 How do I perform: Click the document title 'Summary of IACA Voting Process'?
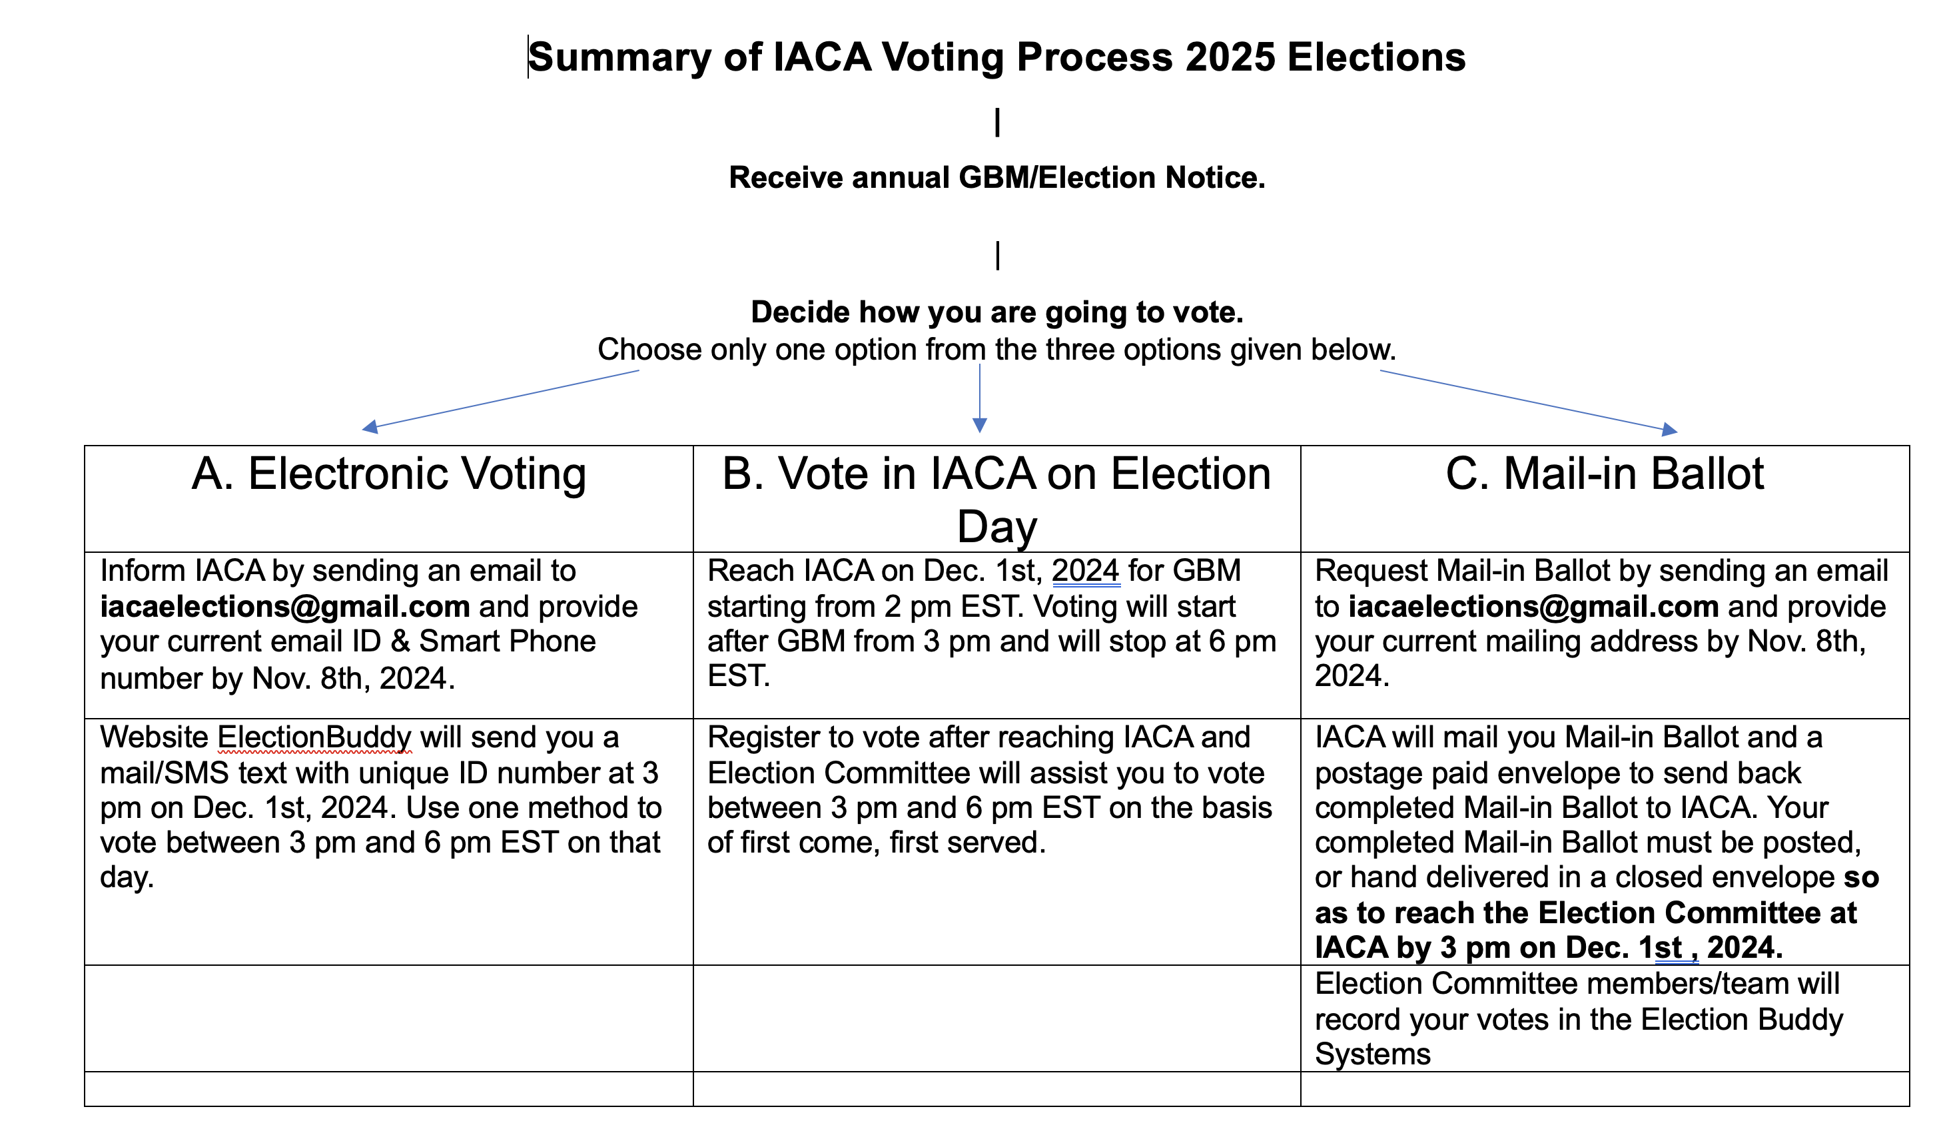point(996,58)
